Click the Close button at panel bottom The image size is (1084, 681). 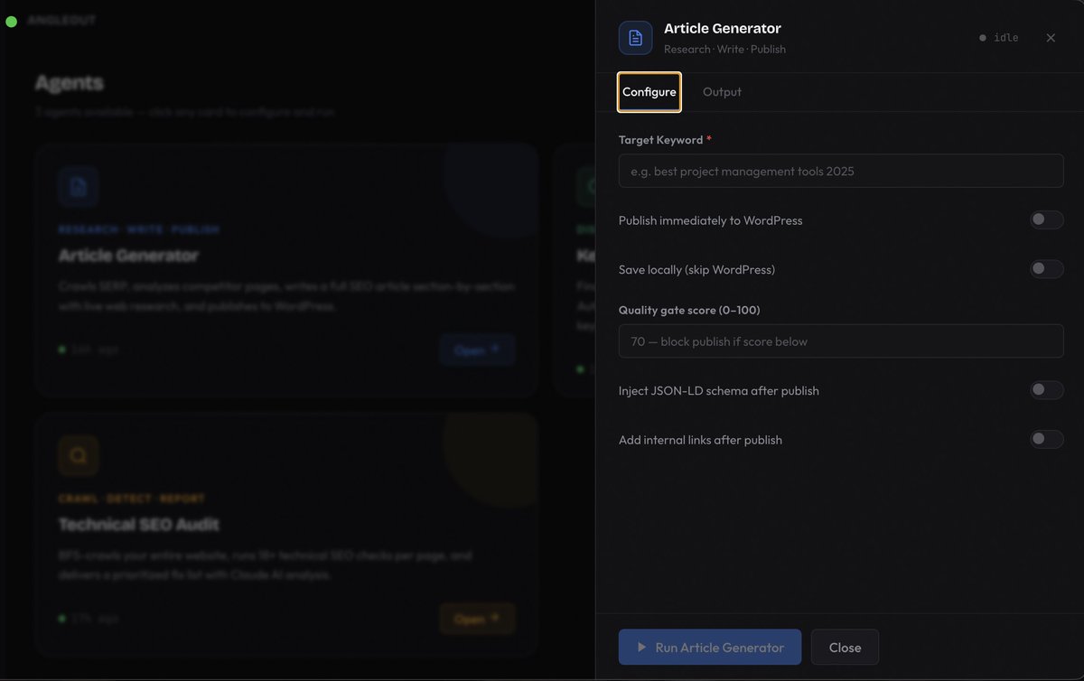[845, 648]
